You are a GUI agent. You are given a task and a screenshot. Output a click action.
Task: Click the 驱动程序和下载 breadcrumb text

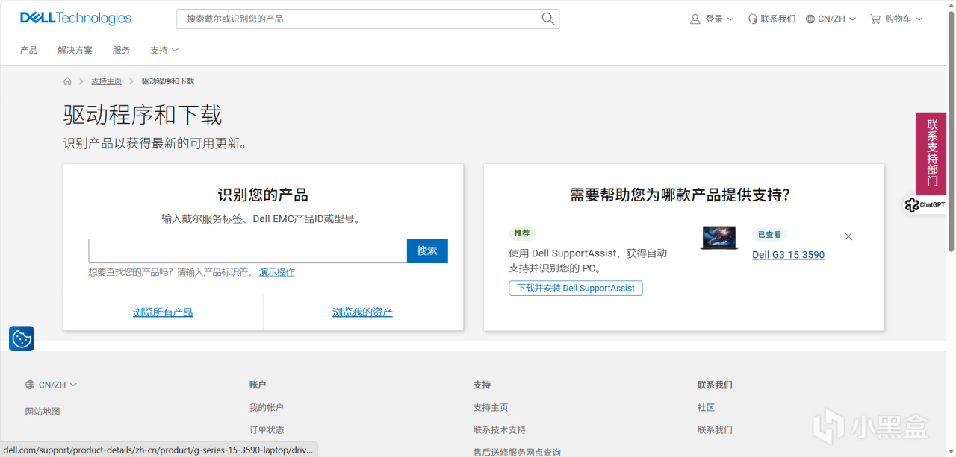click(x=168, y=81)
